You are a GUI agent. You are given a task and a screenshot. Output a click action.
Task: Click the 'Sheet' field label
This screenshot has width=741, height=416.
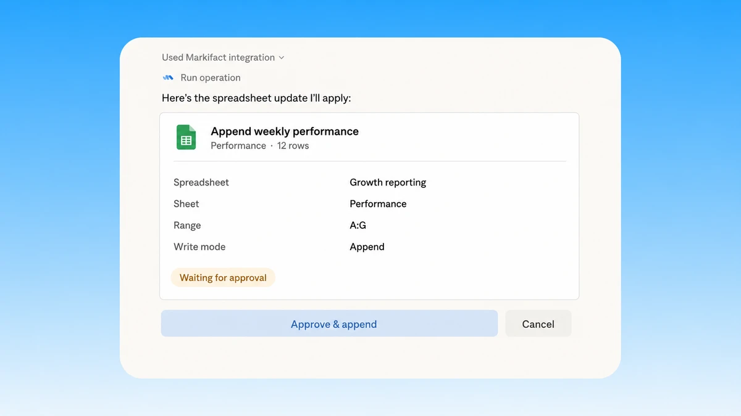coord(186,204)
